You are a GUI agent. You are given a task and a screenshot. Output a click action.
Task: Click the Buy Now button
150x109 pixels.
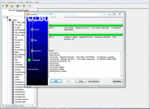point(117,81)
